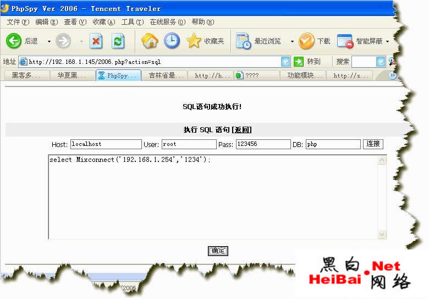Click the Tencent Traveler title bar icon
Screen dimensions: 429x299
point(4,8)
